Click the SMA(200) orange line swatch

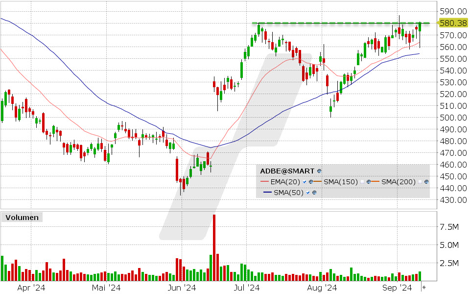click(x=376, y=182)
